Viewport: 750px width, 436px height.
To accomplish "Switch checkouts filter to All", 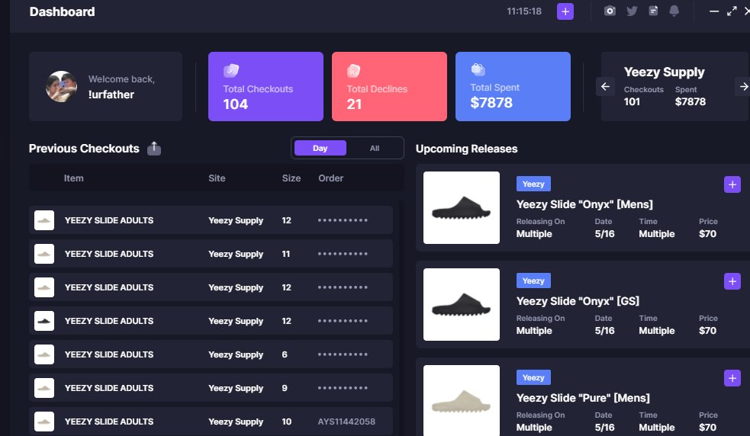I will pyautogui.click(x=375, y=148).
